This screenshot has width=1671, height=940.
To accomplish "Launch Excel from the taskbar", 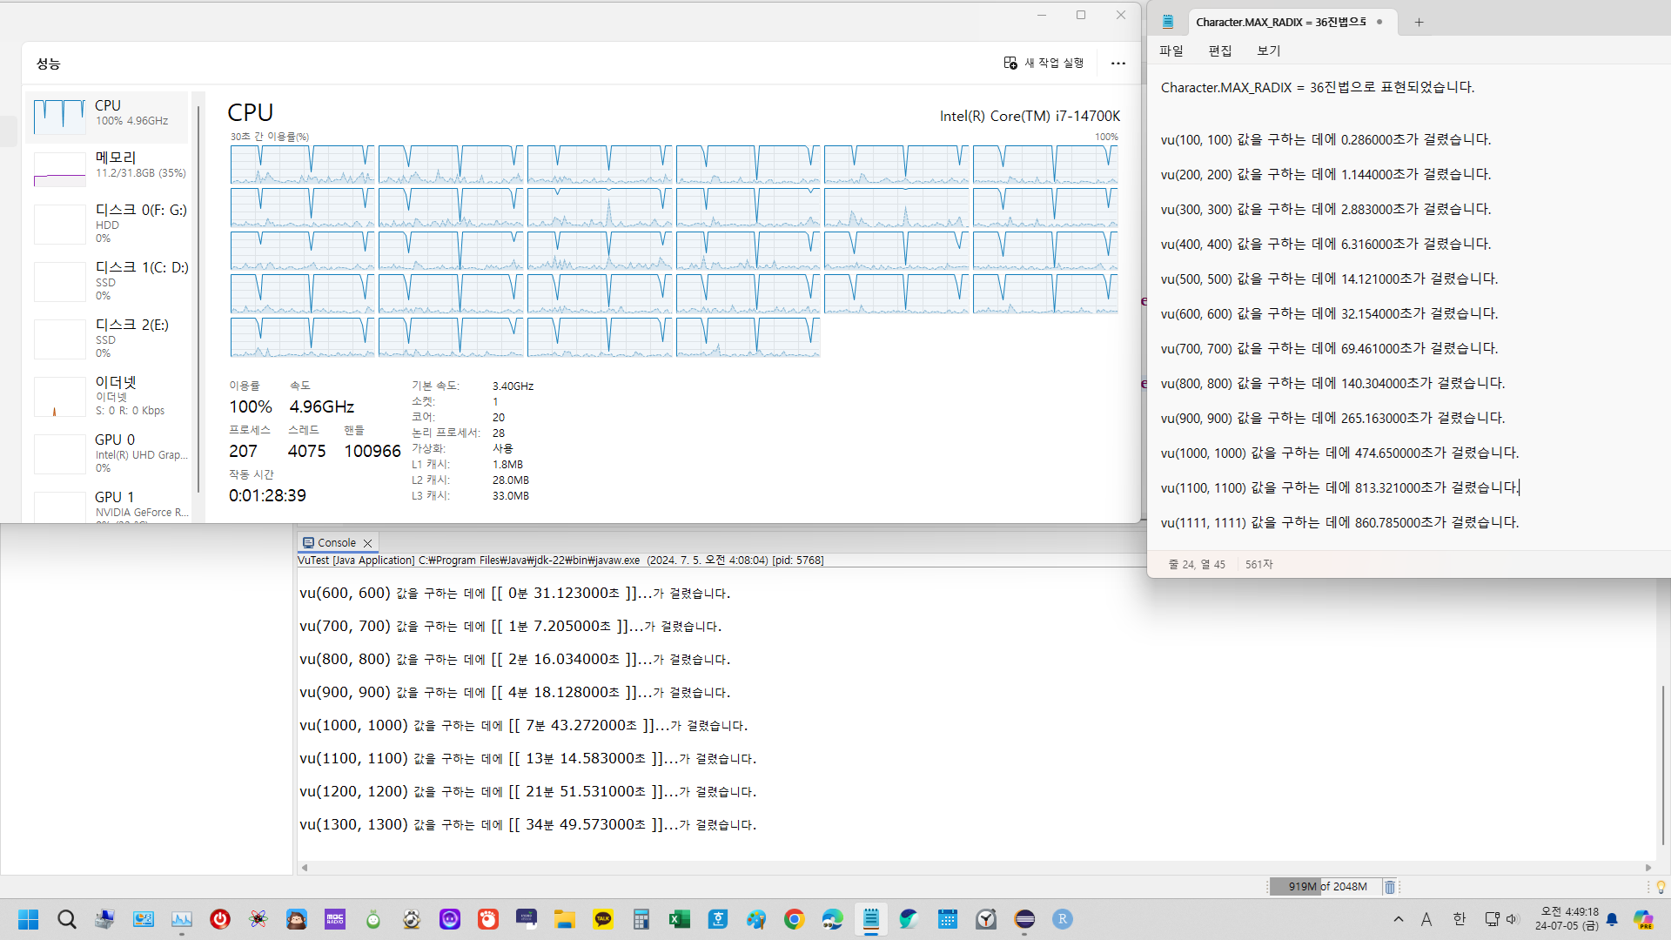I will [x=679, y=919].
